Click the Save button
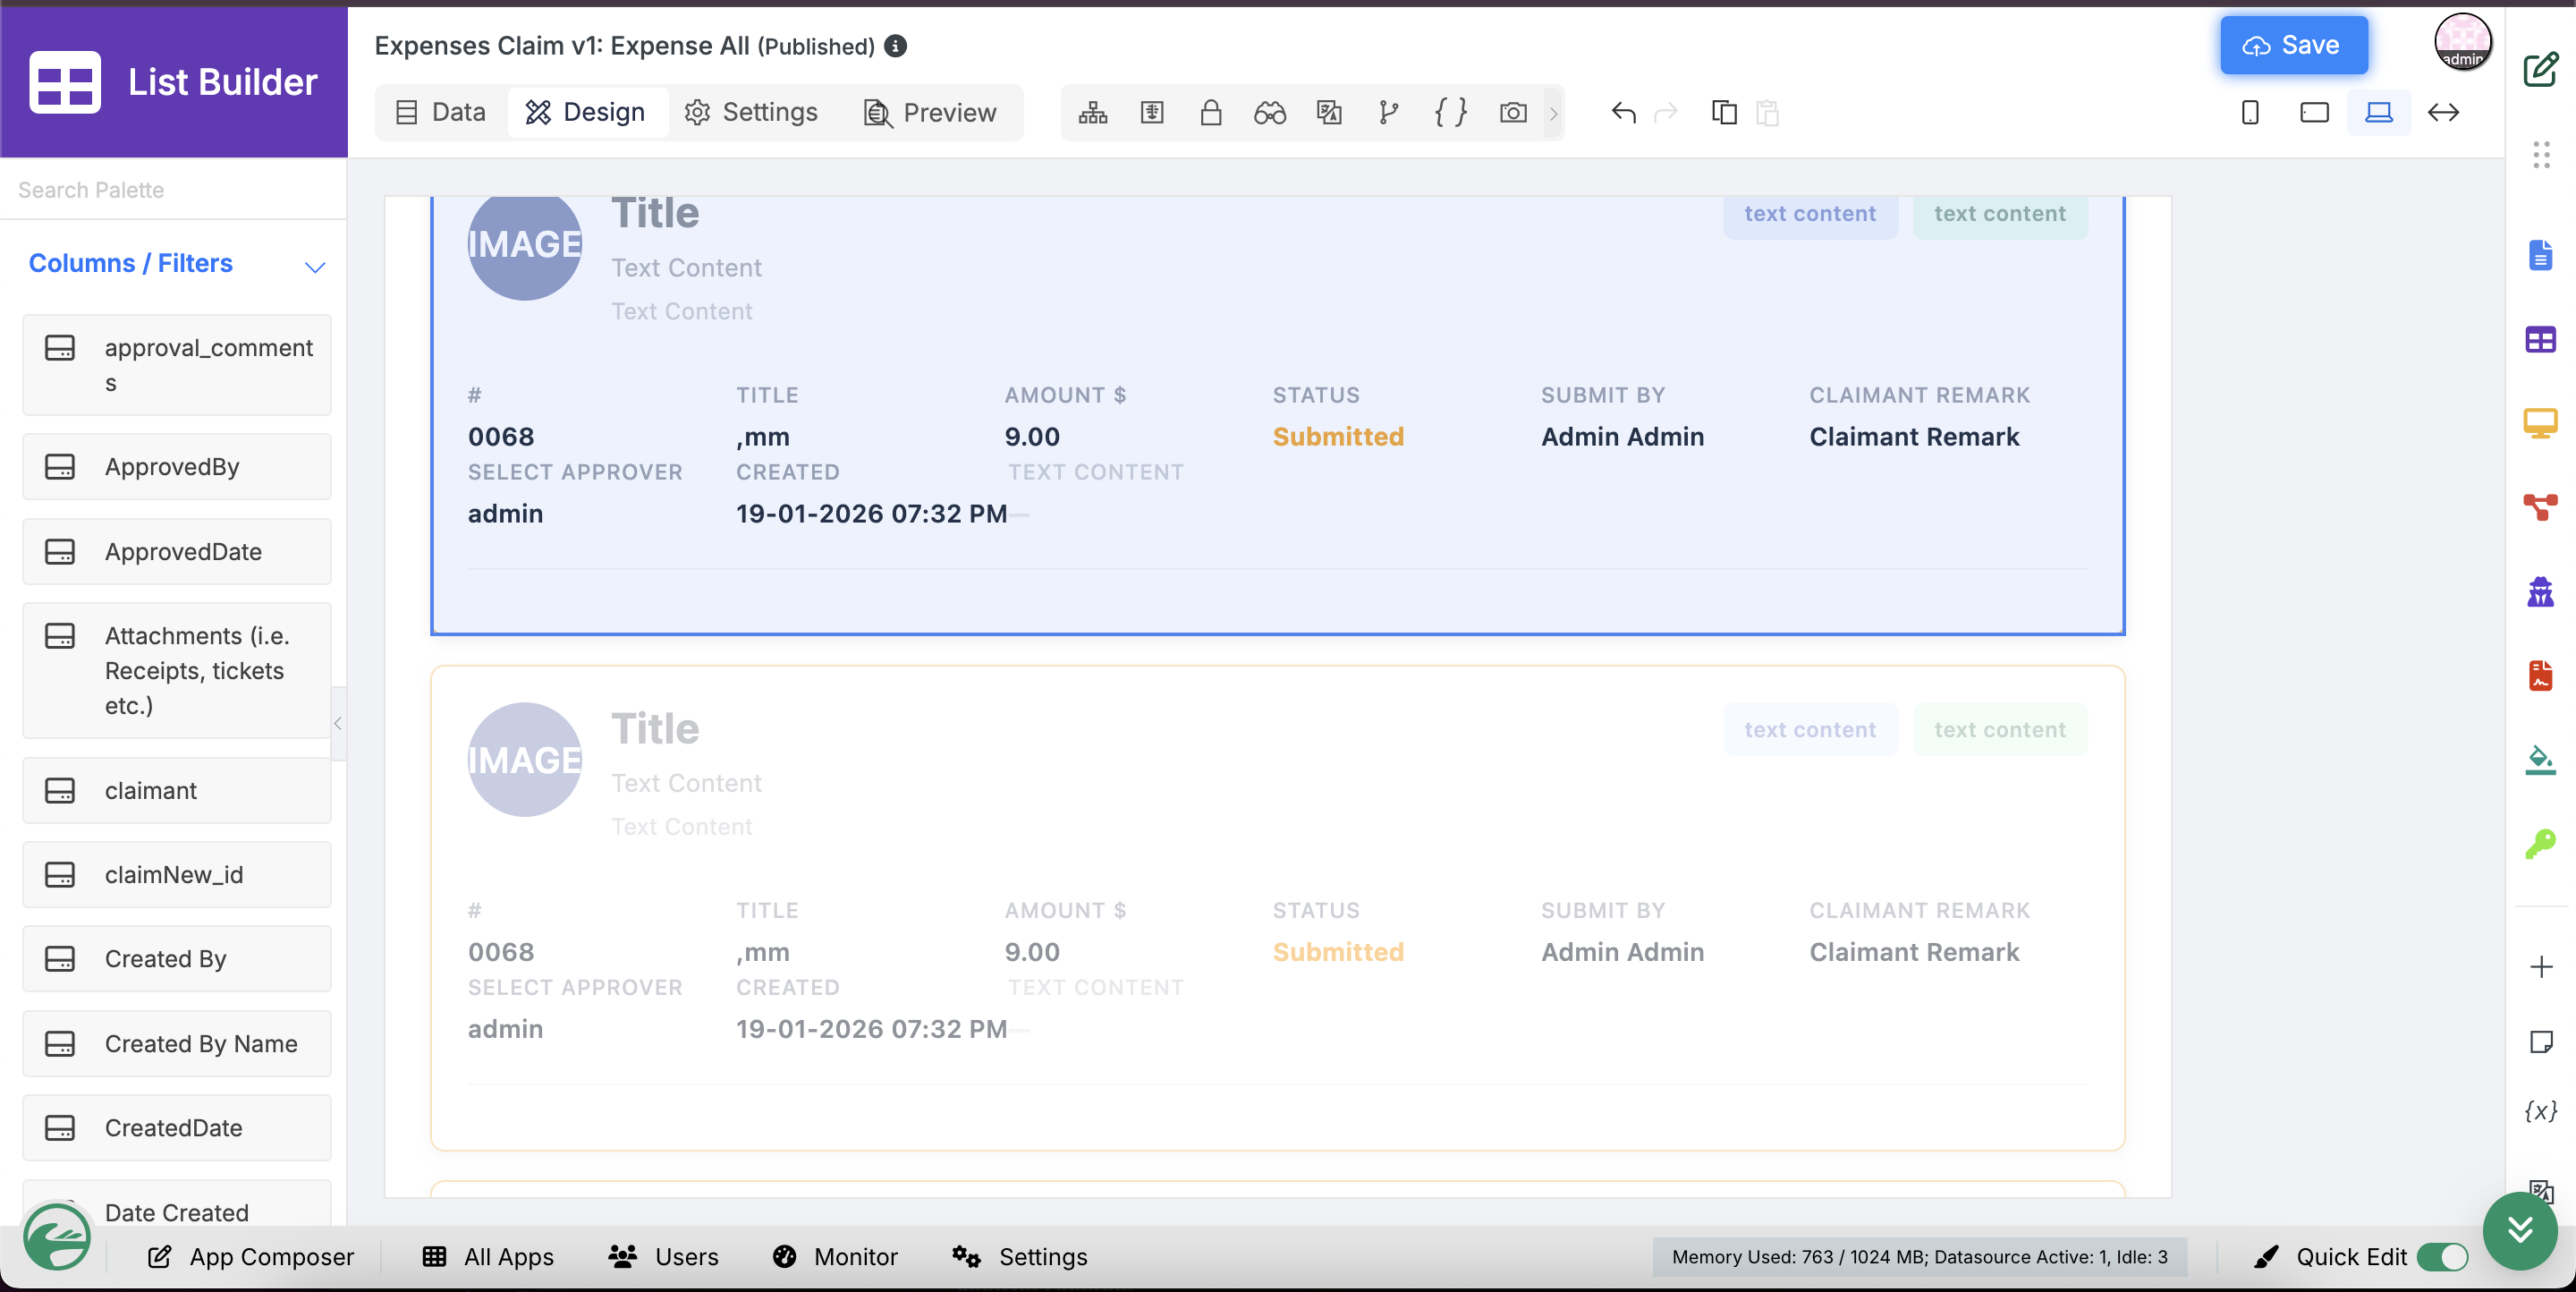Viewport: 2576px width, 1292px height. click(2293, 45)
